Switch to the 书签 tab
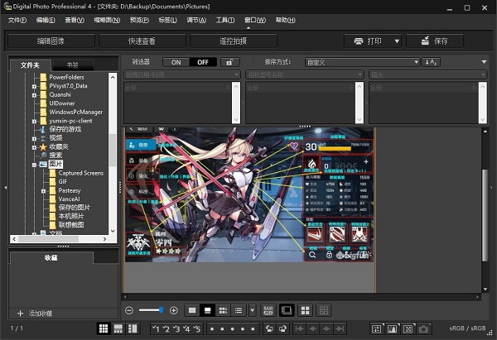The height and width of the screenshot is (340, 497). click(72, 65)
